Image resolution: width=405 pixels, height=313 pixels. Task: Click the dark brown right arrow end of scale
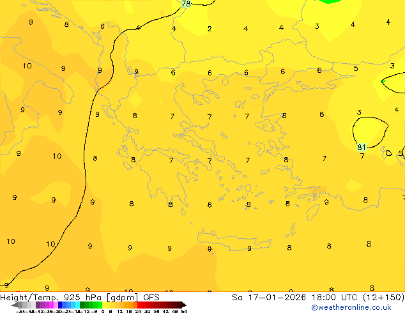pos(183,305)
